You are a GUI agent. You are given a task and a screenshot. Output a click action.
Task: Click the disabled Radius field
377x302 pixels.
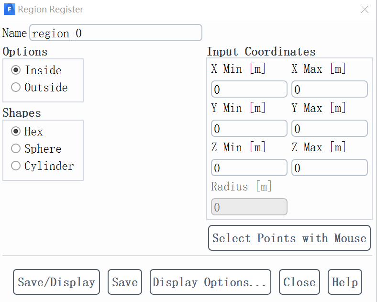[249, 207]
